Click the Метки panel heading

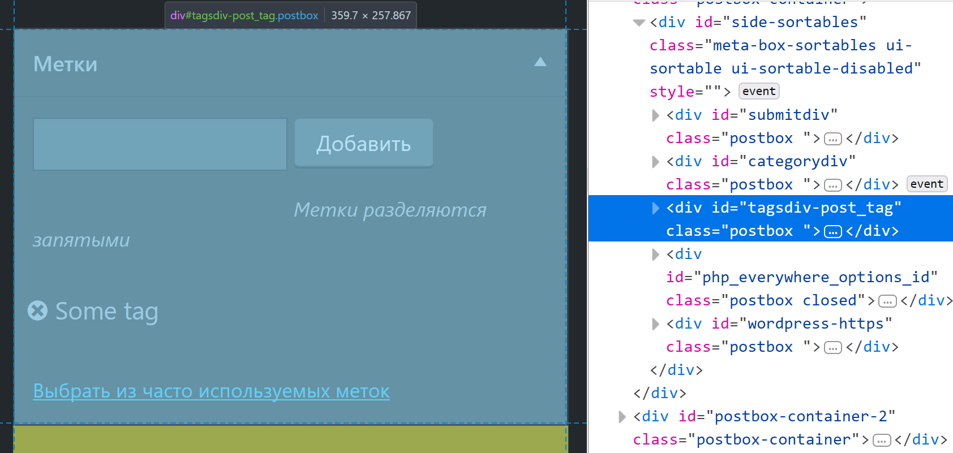(65, 64)
